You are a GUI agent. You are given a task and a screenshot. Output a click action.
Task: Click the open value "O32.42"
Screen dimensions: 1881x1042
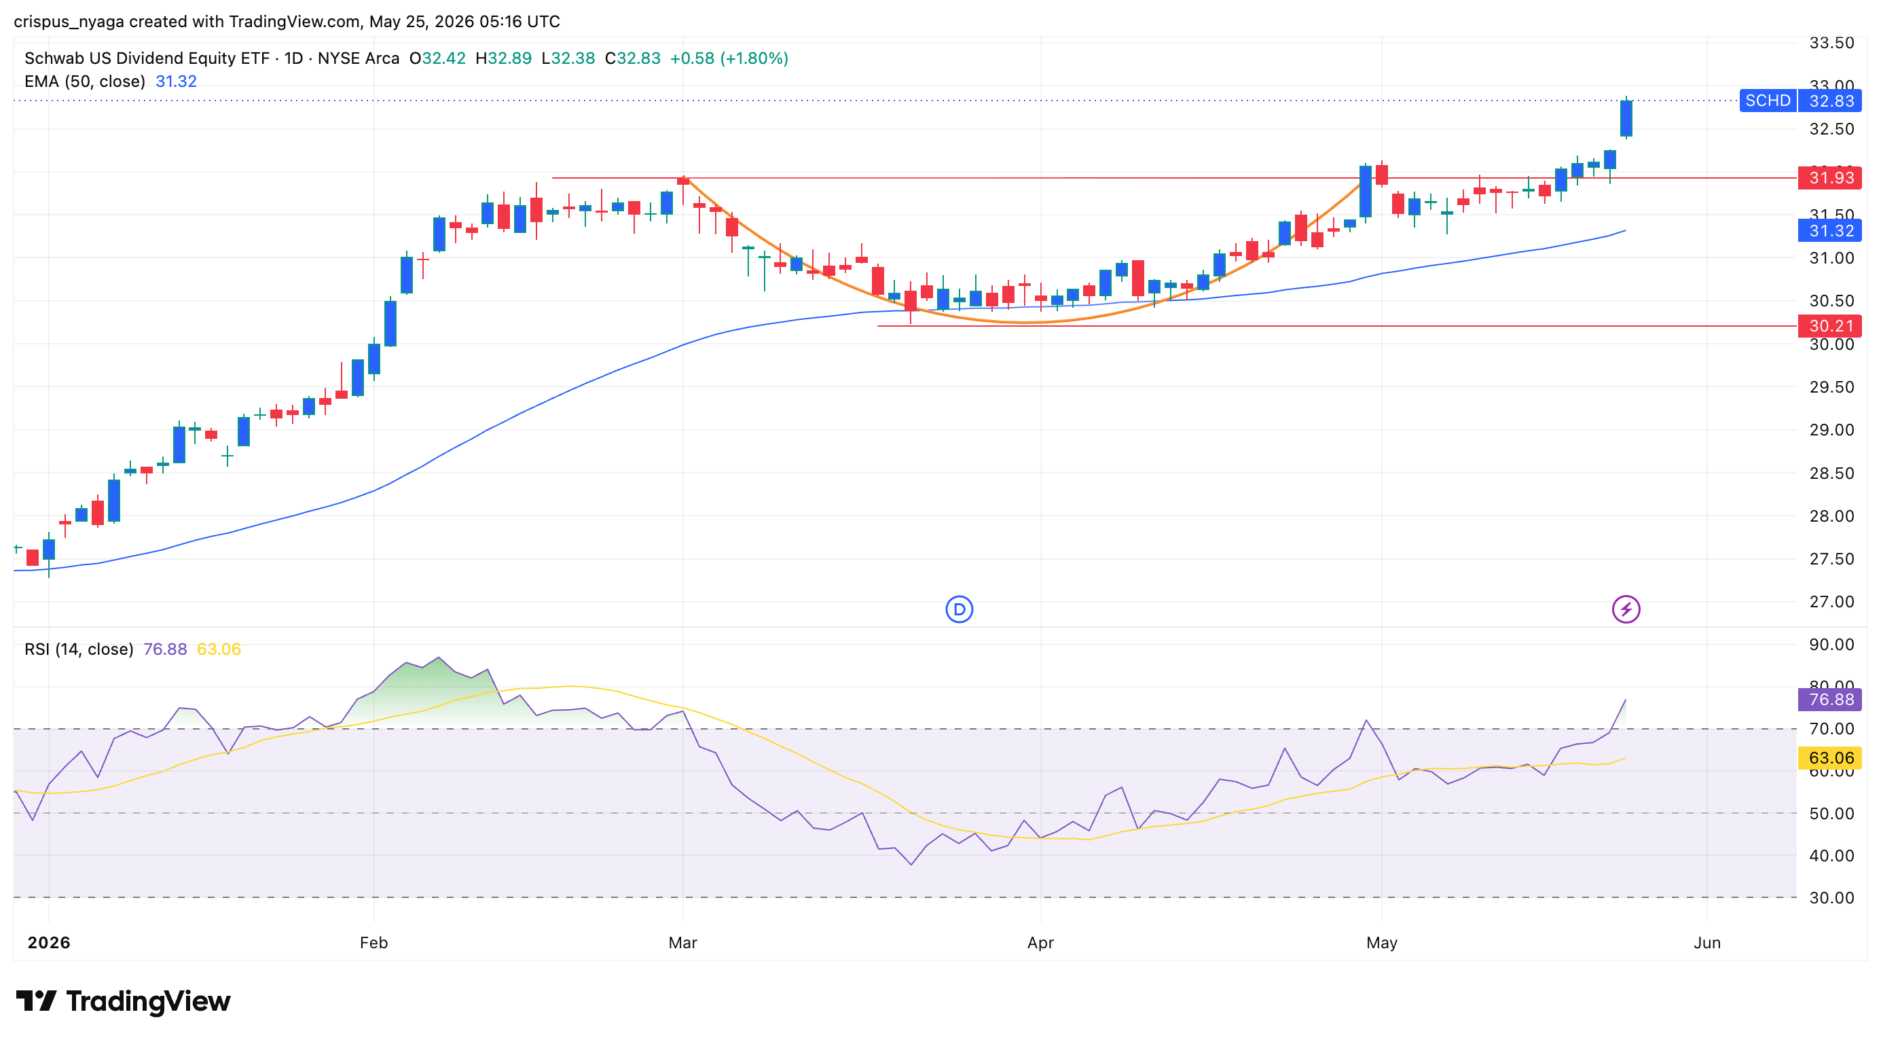pos(437,58)
